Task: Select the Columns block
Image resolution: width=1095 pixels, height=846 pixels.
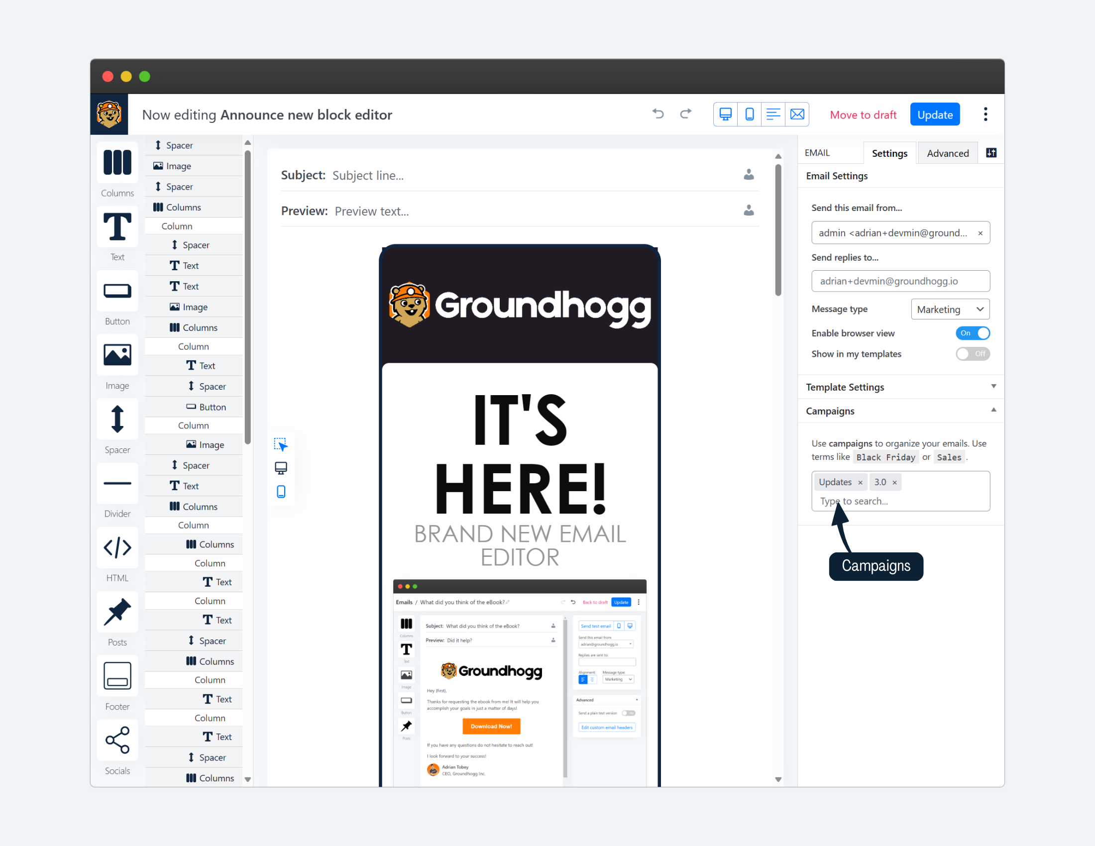Action: (x=117, y=163)
